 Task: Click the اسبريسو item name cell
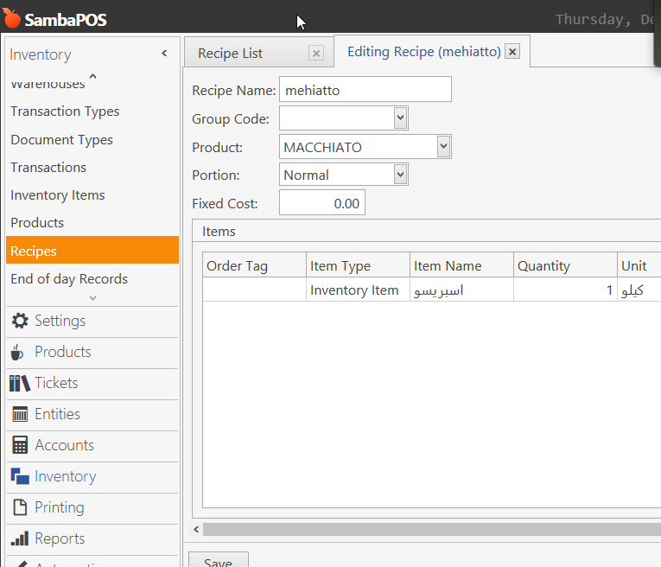pos(461,290)
